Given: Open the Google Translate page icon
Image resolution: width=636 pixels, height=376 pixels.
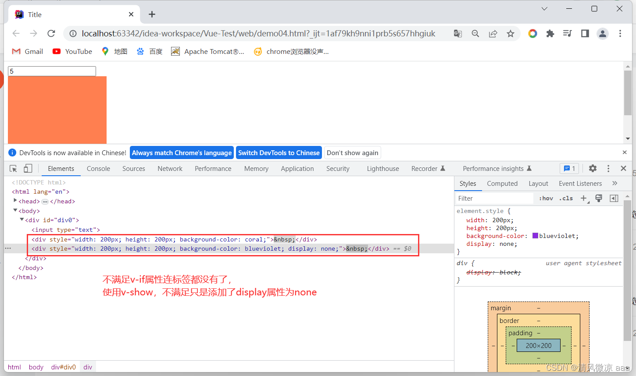Looking at the screenshot, I should (x=458, y=34).
